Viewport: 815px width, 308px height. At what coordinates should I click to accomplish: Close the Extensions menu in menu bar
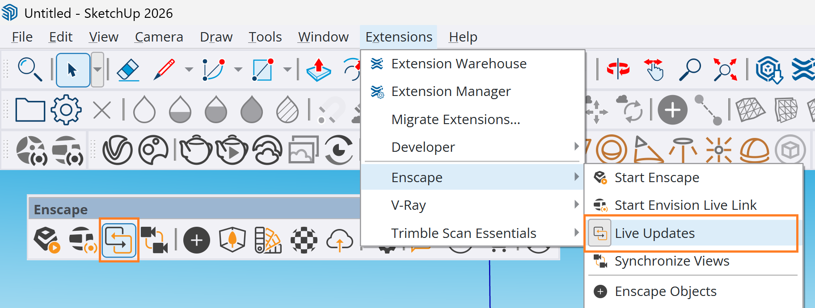(399, 37)
